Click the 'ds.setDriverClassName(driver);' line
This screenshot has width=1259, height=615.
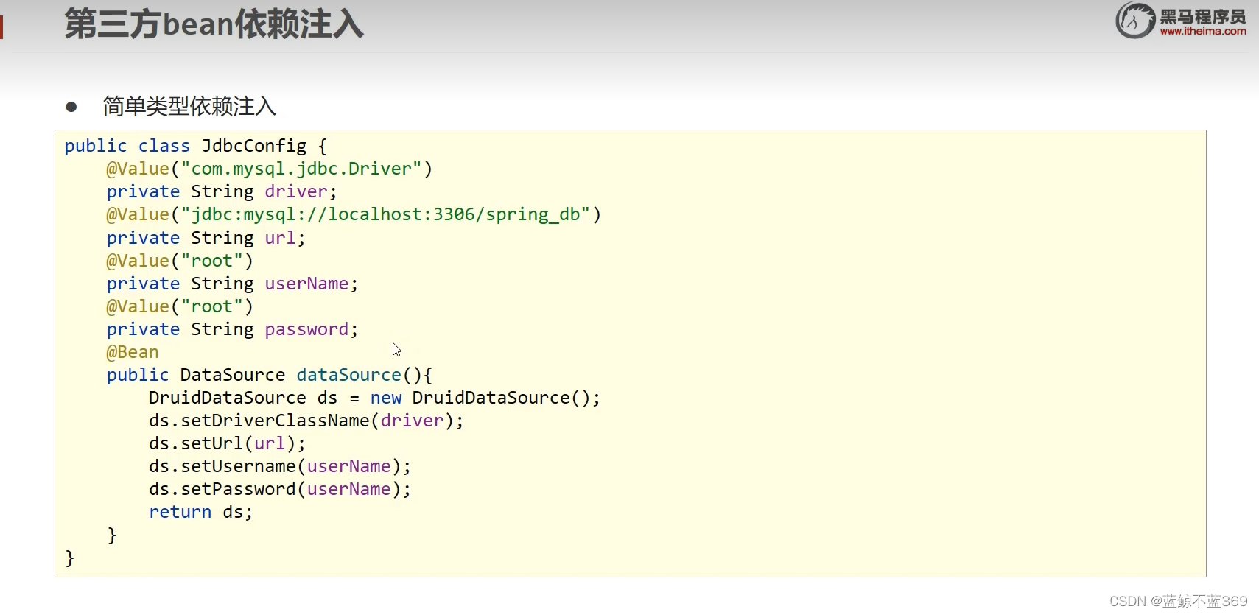pos(306,421)
